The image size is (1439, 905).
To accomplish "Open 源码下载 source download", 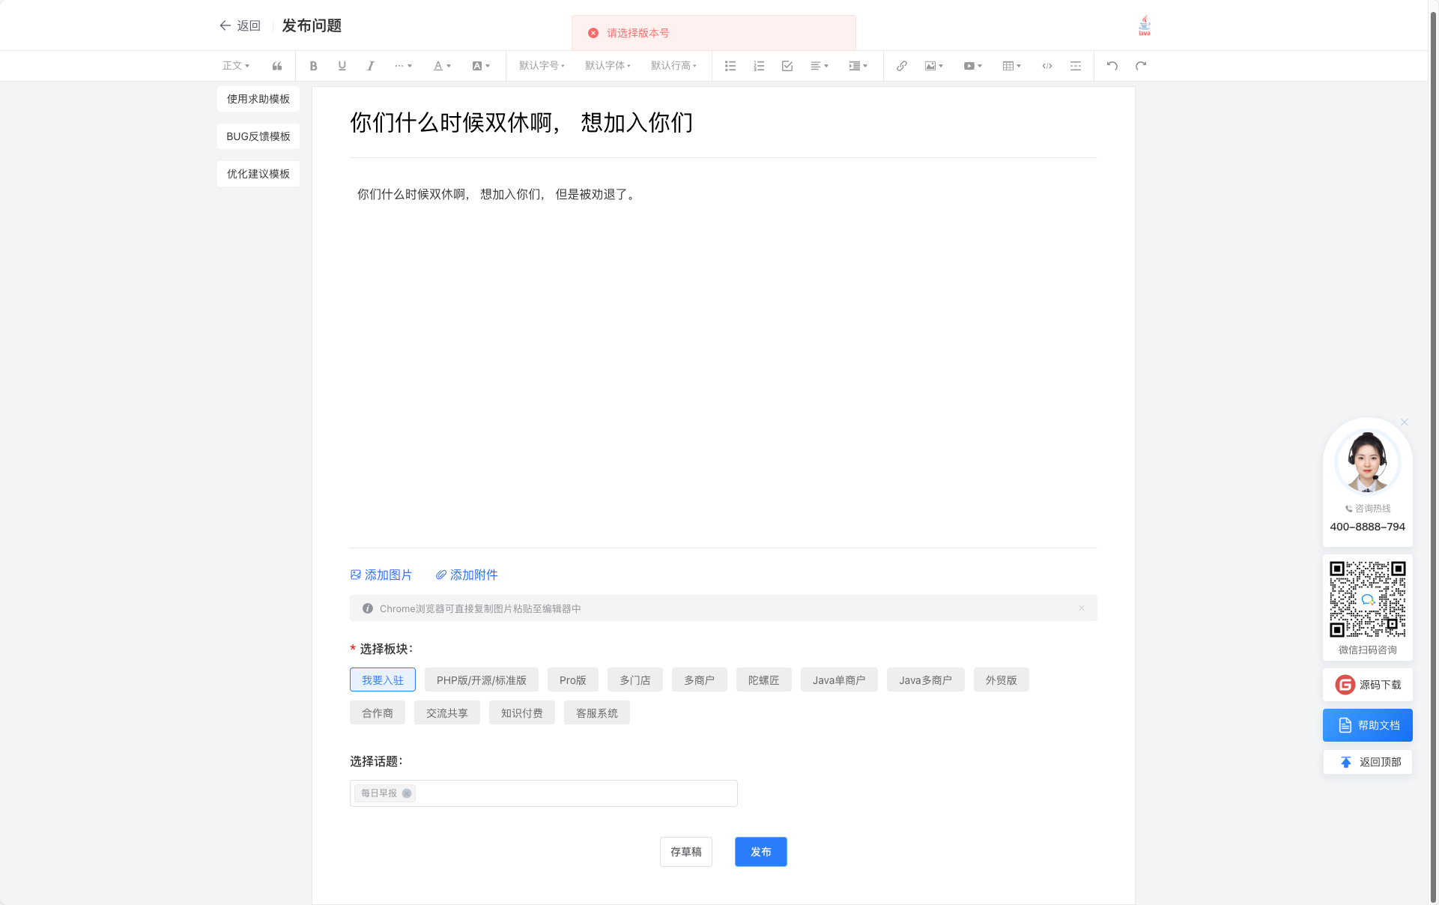I will (1368, 685).
